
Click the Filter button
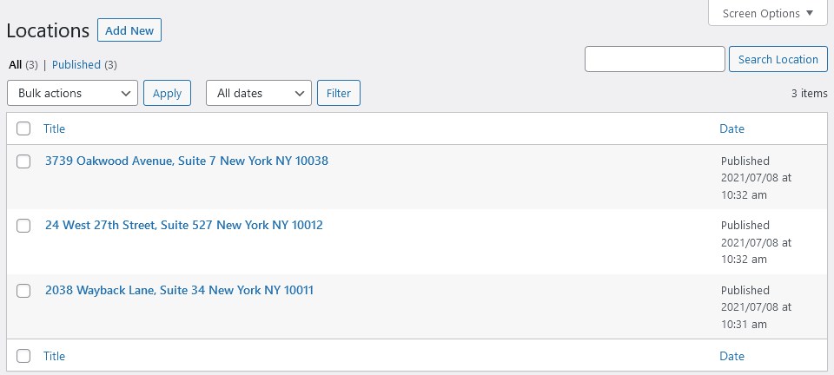click(338, 93)
